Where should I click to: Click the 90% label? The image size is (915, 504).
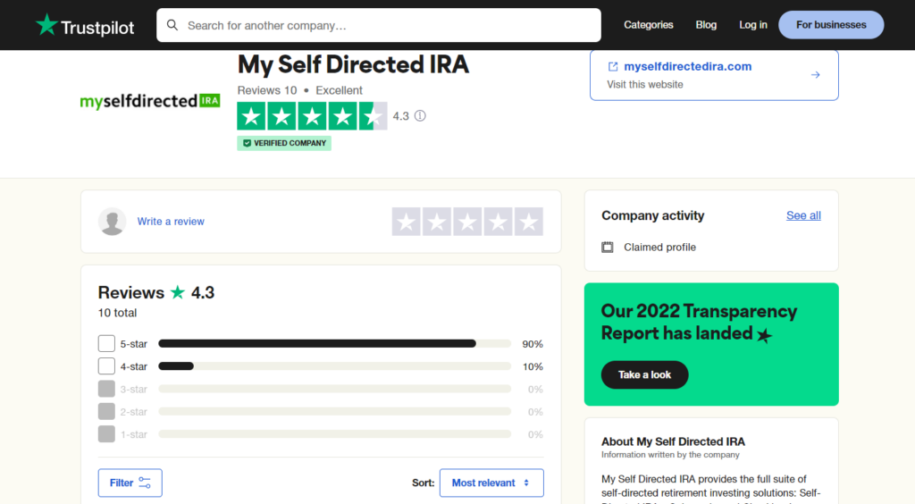coord(533,344)
